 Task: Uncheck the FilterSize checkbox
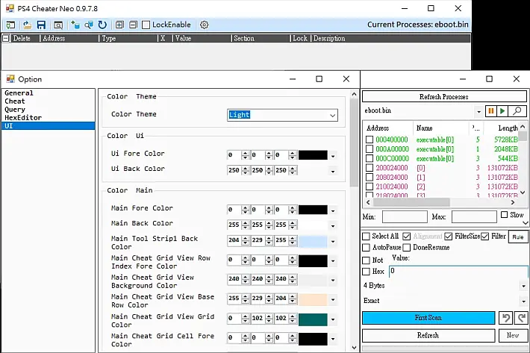tap(448, 236)
